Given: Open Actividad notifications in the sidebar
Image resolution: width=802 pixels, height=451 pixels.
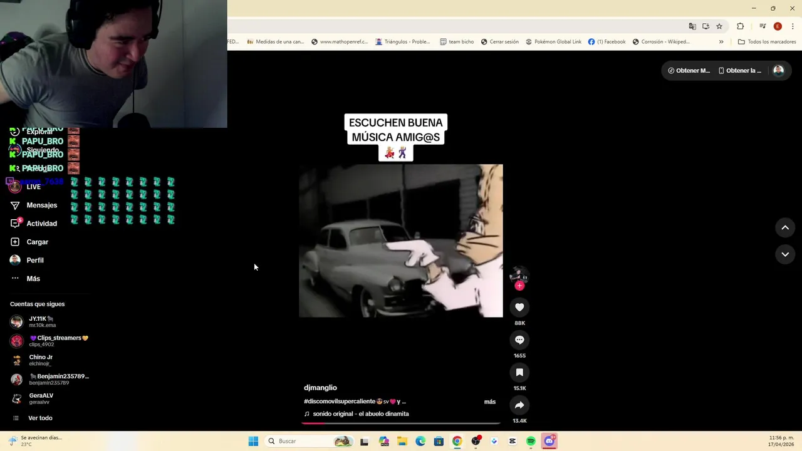Looking at the screenshot, I should (x=34, y=224).
